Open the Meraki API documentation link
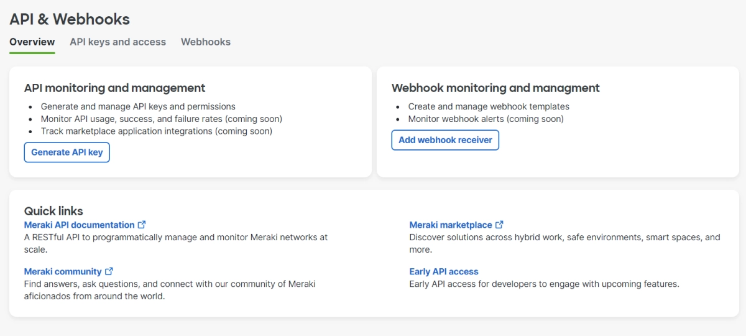This screenshot has height=336, width=746. (x=80, y=225)
